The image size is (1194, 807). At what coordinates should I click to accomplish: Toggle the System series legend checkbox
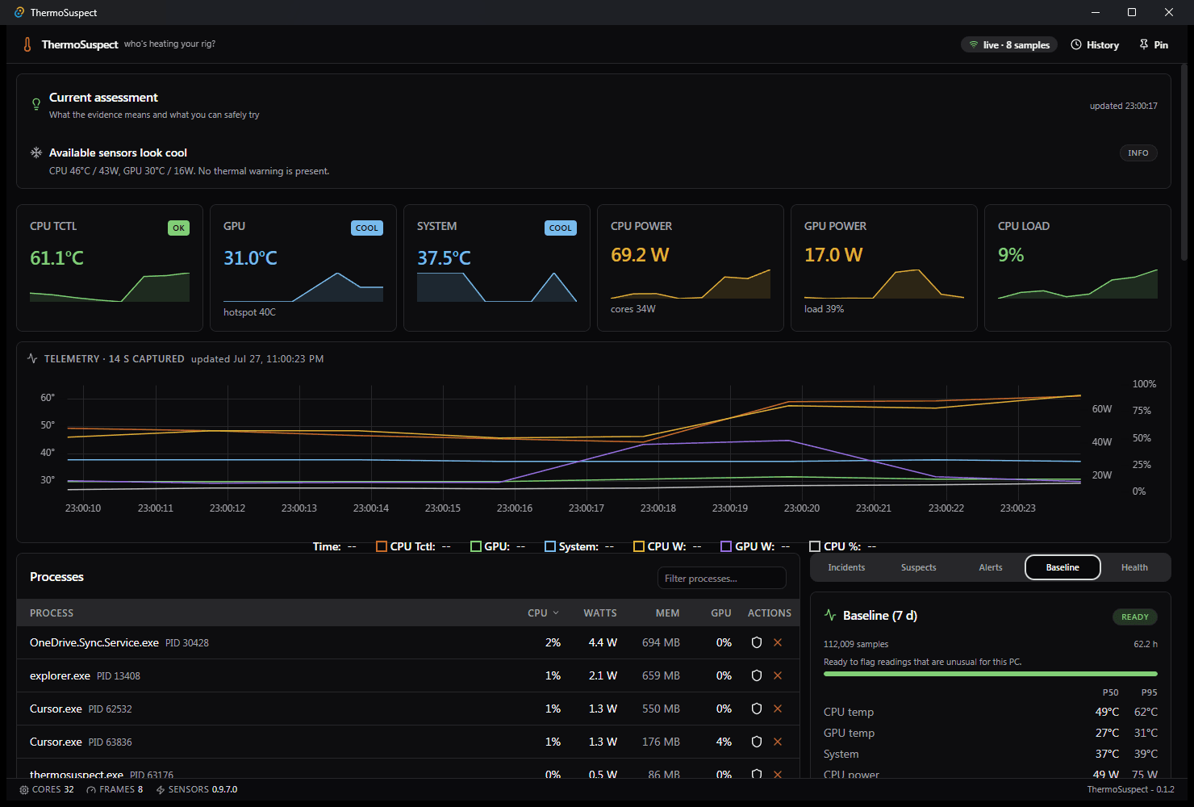tap(550, 546)
